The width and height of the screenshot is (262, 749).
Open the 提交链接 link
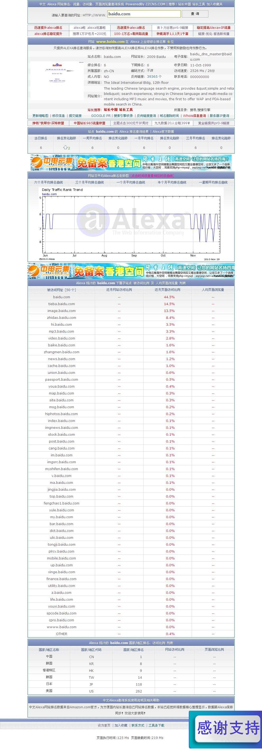coord(75,116)
